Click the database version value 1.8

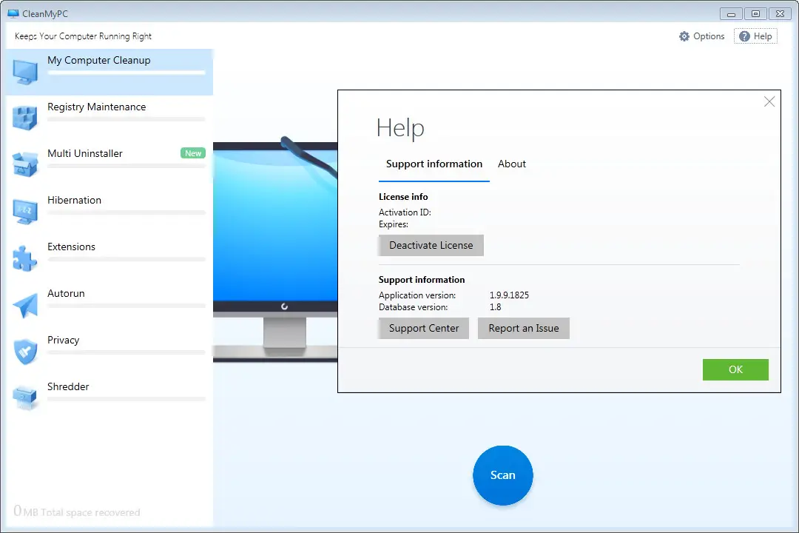tap(495, 307)
